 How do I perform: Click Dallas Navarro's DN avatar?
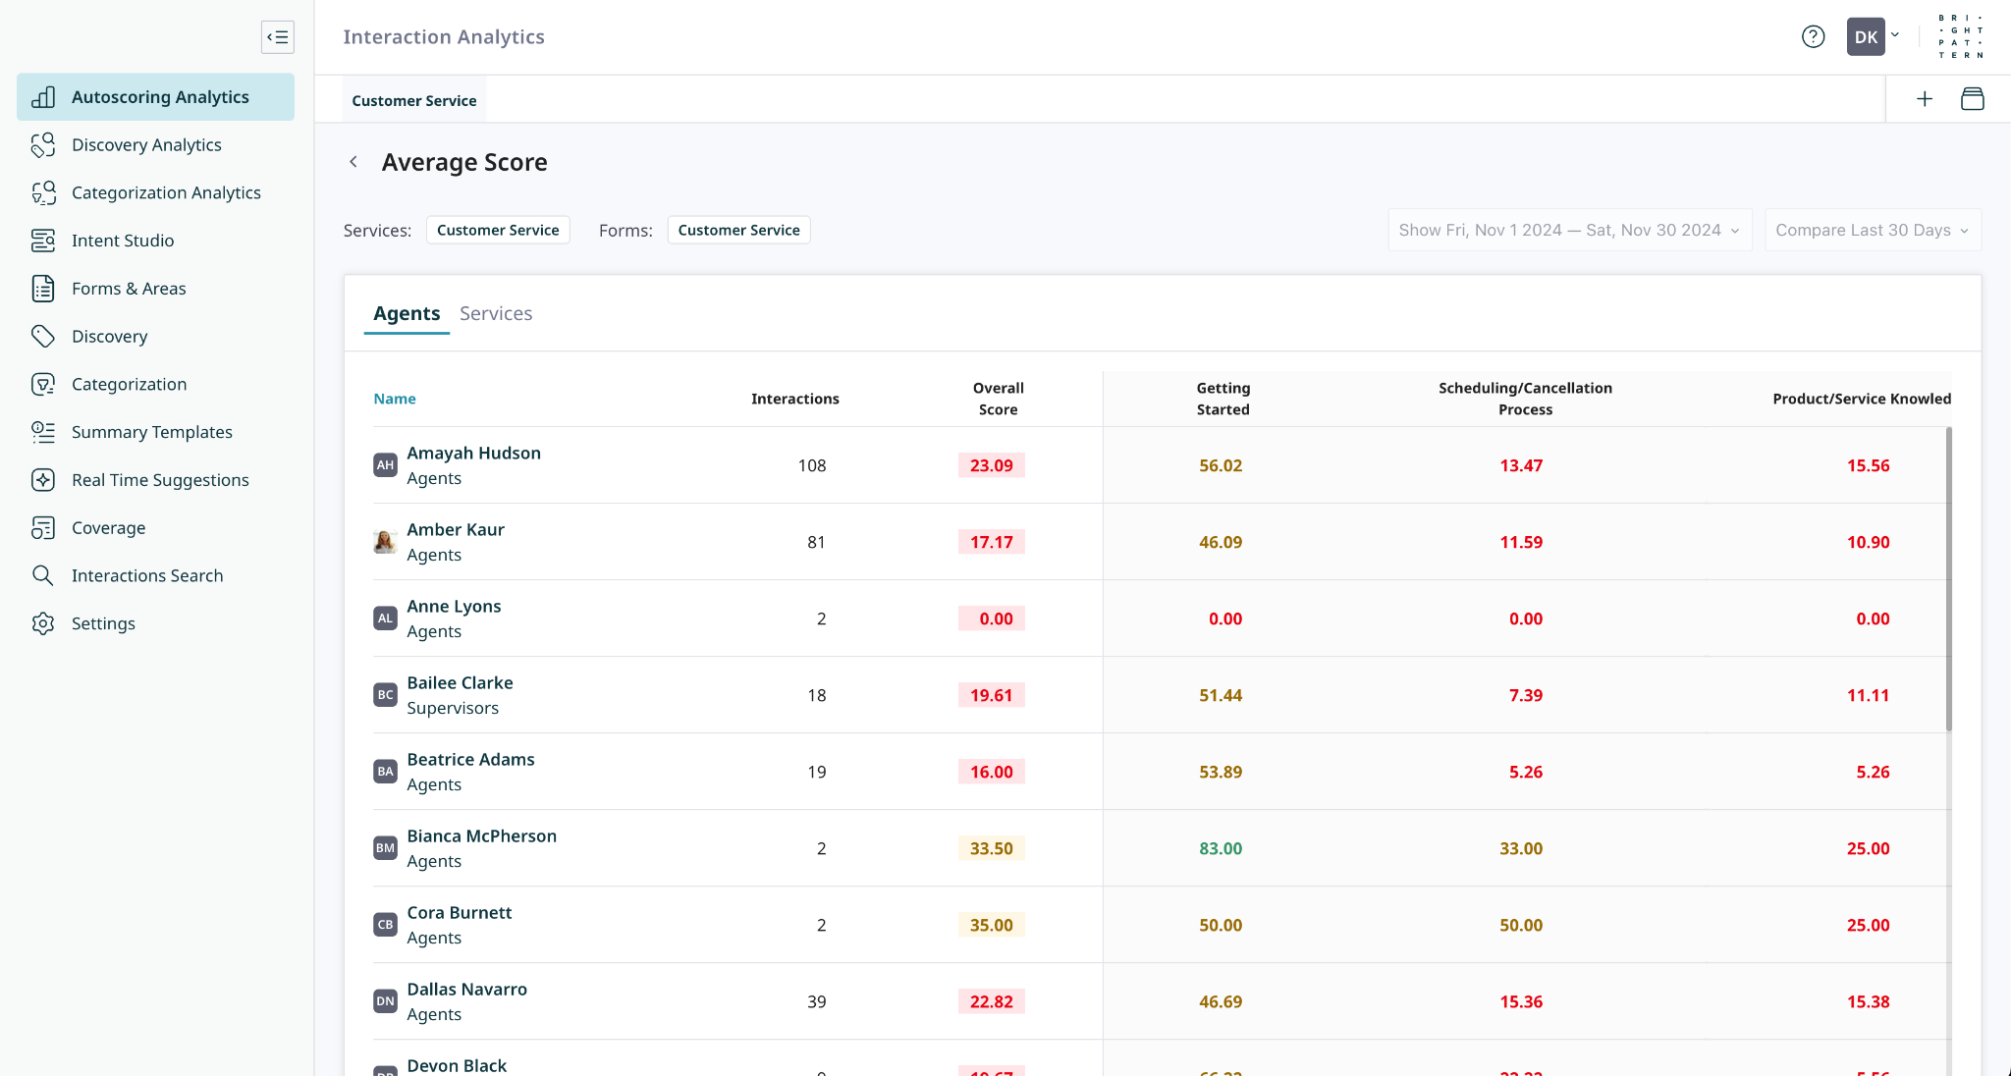tap(385, 1001)
